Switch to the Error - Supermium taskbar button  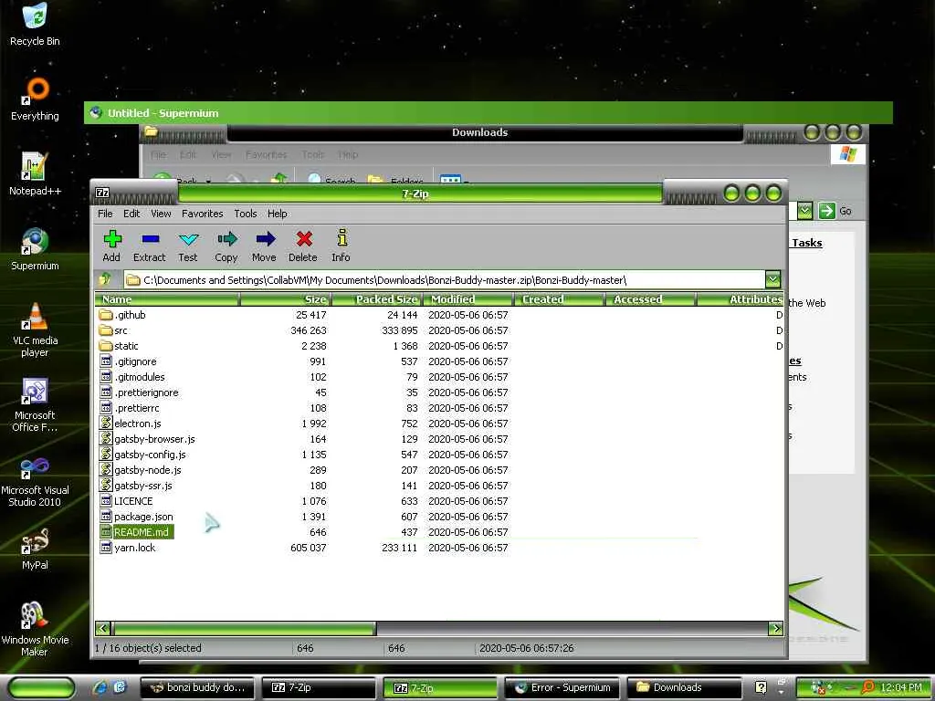[562, 687]
